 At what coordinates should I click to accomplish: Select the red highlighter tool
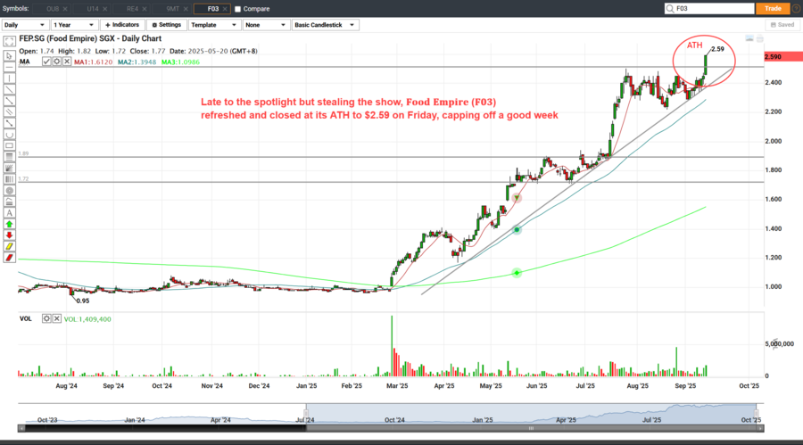tap(9, 258)
